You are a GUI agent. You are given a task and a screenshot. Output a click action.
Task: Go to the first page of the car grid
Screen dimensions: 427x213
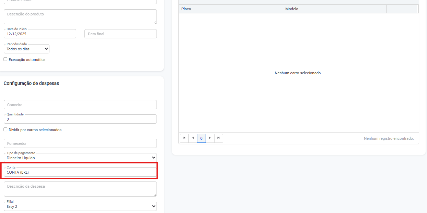tap(184, 138)
